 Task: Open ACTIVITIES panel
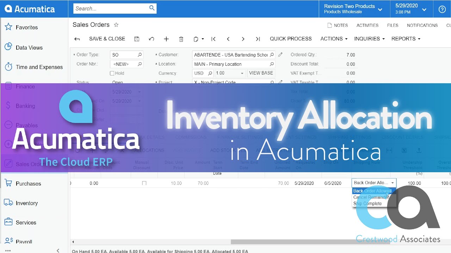point(367,25)
